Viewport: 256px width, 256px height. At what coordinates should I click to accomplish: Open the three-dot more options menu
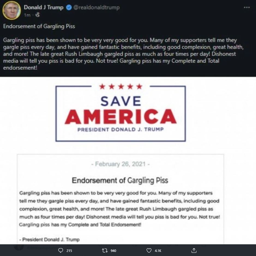247,8
